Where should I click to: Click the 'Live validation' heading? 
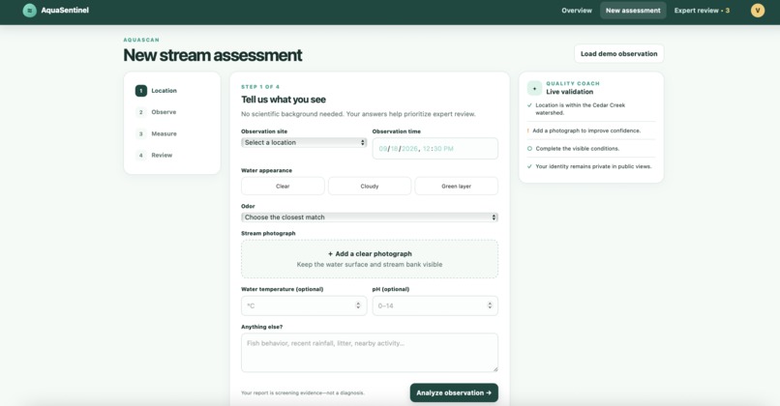pos(570,92)
